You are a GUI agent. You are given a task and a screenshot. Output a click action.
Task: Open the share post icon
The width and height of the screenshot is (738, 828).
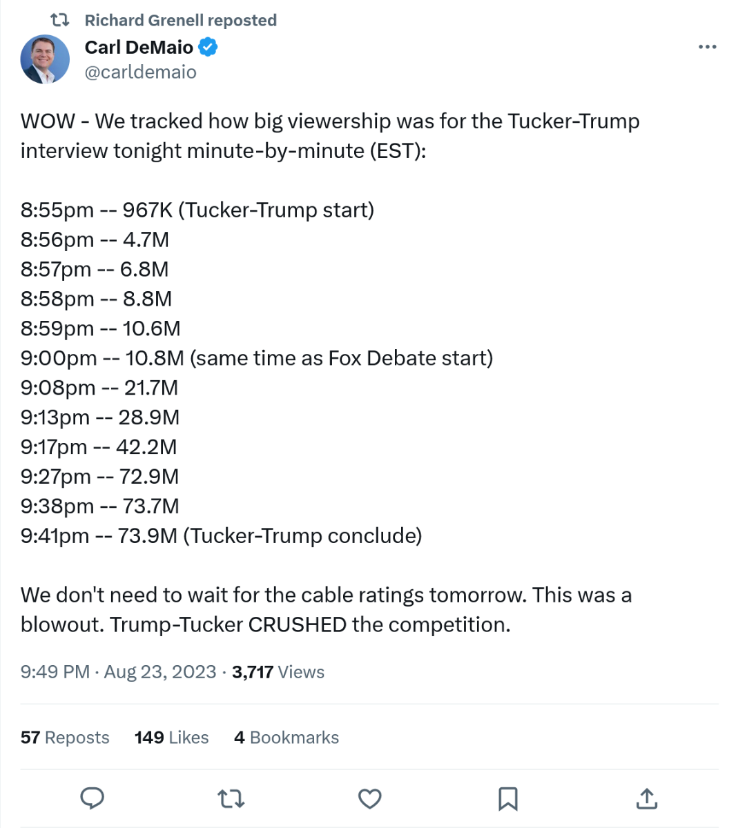646,799
